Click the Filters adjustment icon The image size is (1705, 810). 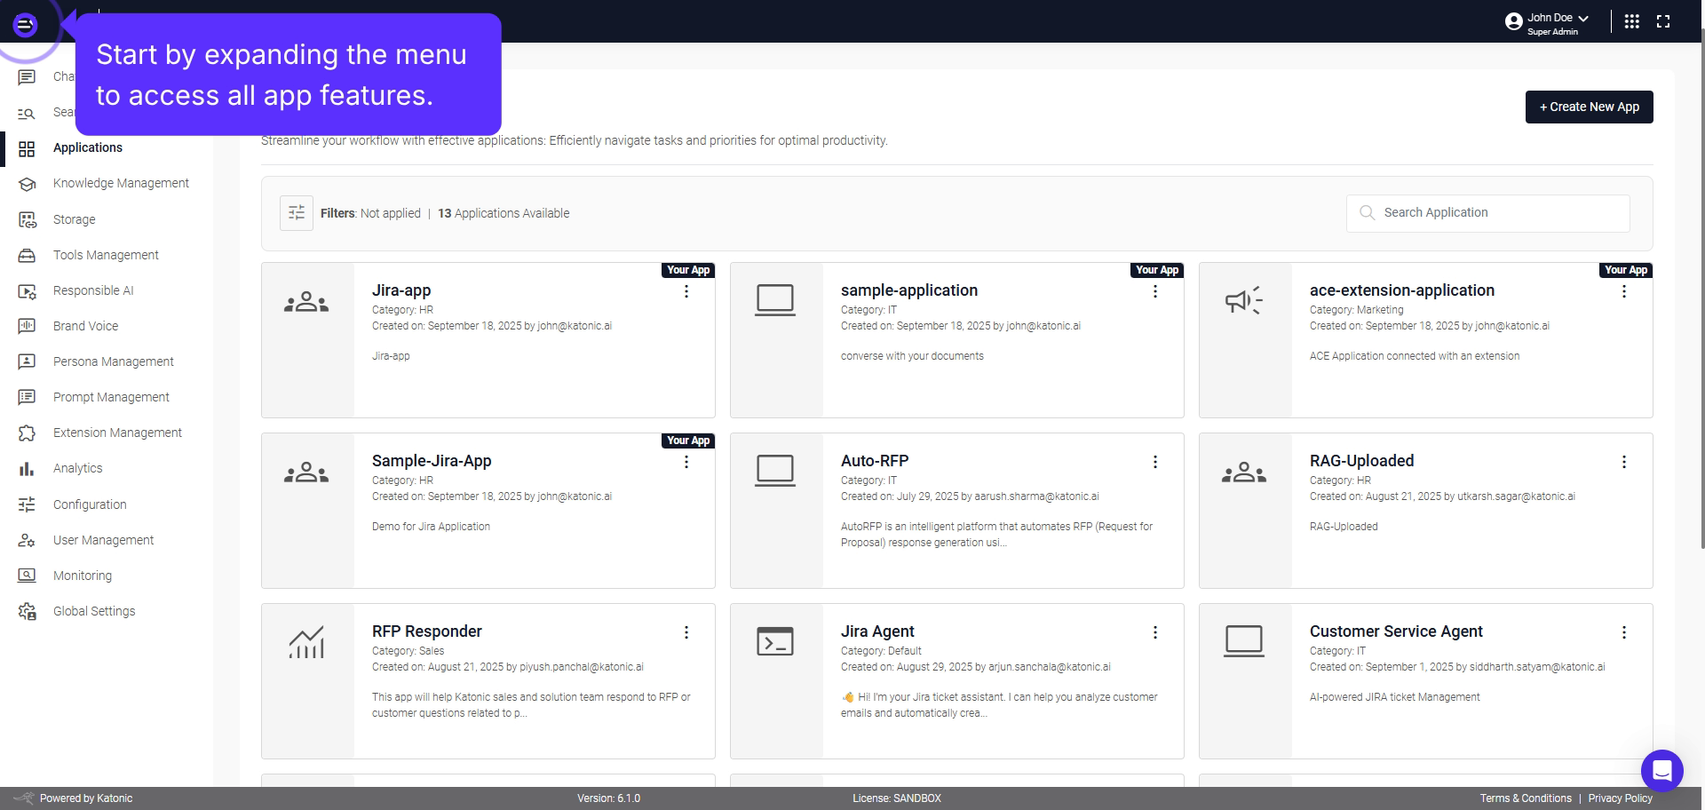pos(297,212)
